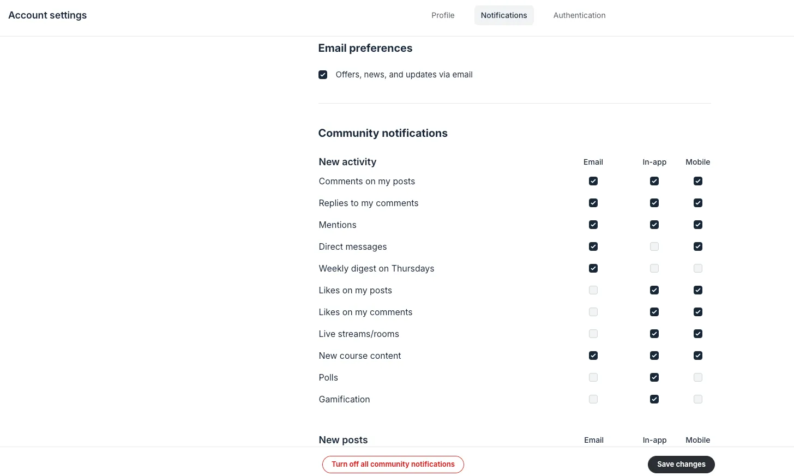
Task: Uncheck Weekly digest on Thursdays email
Action: [593, 268]
